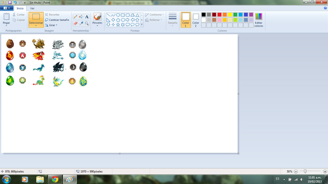
Task: Activate Color 2 selector
Action: (196, 20)
